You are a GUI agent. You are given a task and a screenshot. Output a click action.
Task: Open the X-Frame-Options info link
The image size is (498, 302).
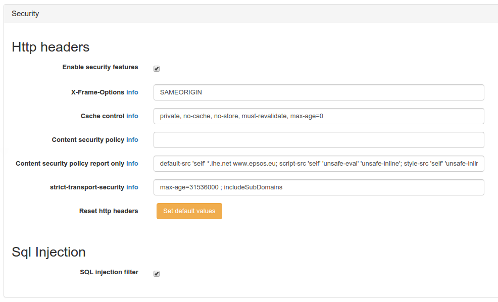point(132,92)
